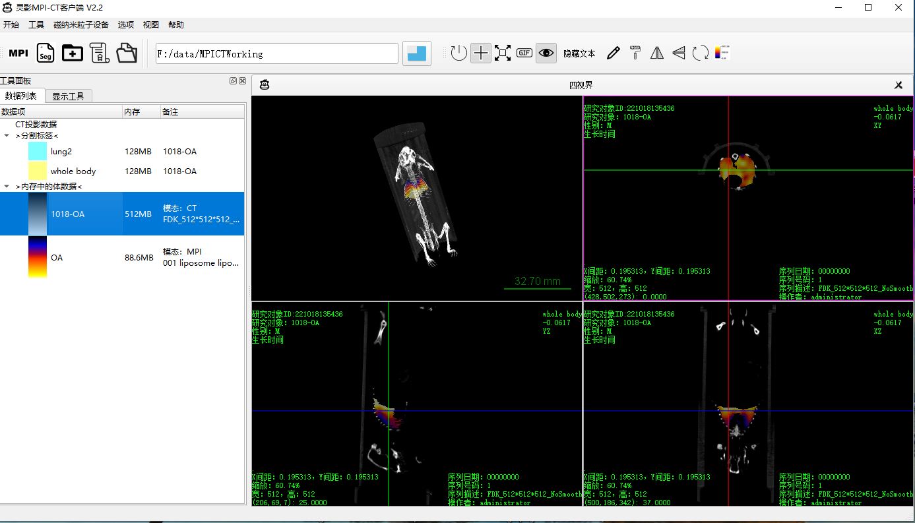Image resolution: width=915 pixels, height=523 pixels.
Task: Click the horizontal flip triangle icon
Action: pos(657,53)
